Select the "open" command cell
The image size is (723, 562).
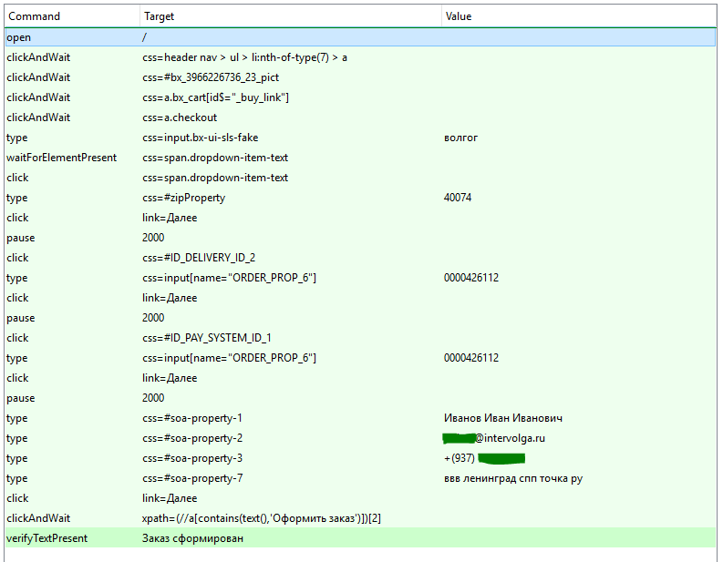tap(18, 37)
